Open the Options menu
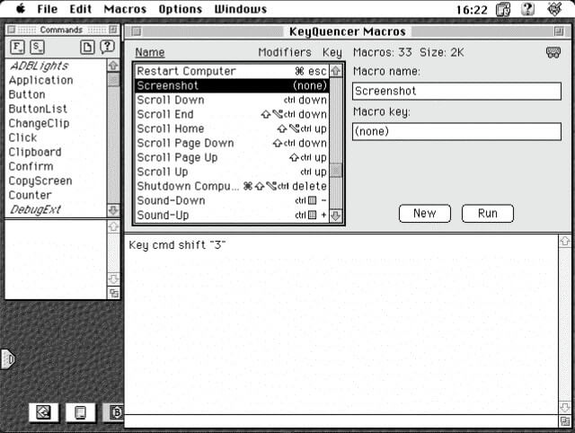 181,9
